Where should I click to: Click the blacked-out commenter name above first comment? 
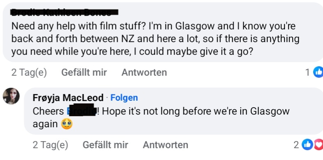64,13
